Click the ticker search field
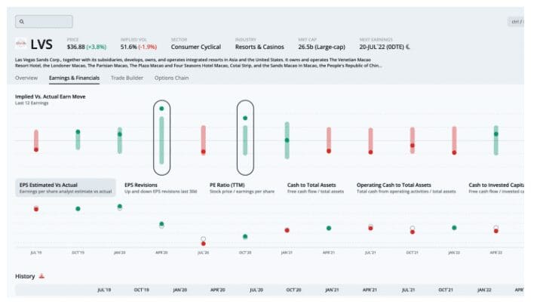Screen dimensions: 543x307 point(44,21)
